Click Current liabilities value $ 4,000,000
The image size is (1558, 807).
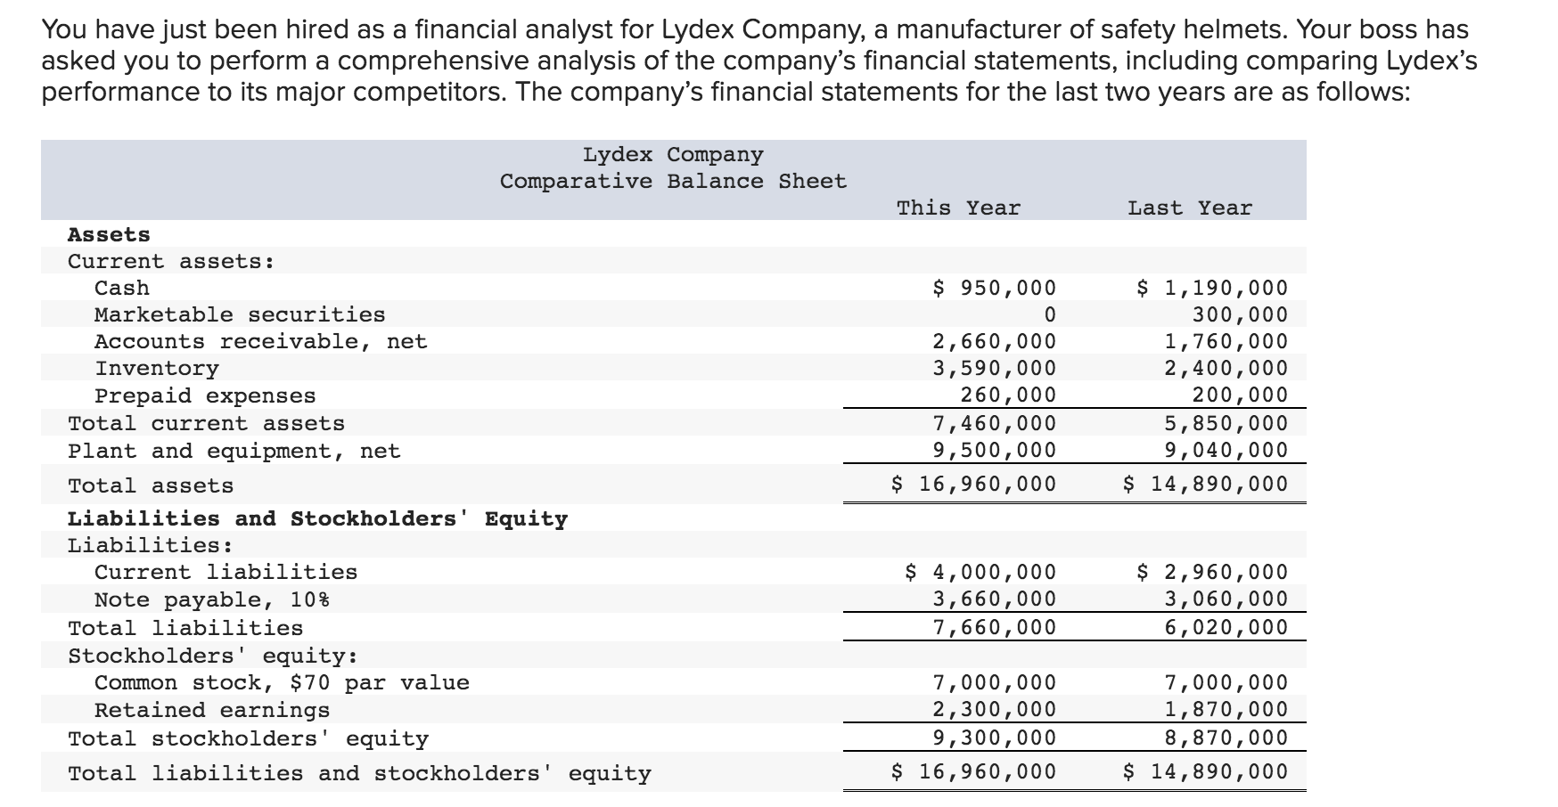[x=980, y=573]
